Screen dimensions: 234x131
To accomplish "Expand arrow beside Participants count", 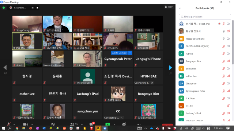I will pos(82,124).
